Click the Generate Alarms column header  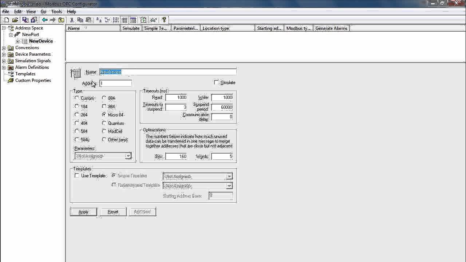point(331,28)
